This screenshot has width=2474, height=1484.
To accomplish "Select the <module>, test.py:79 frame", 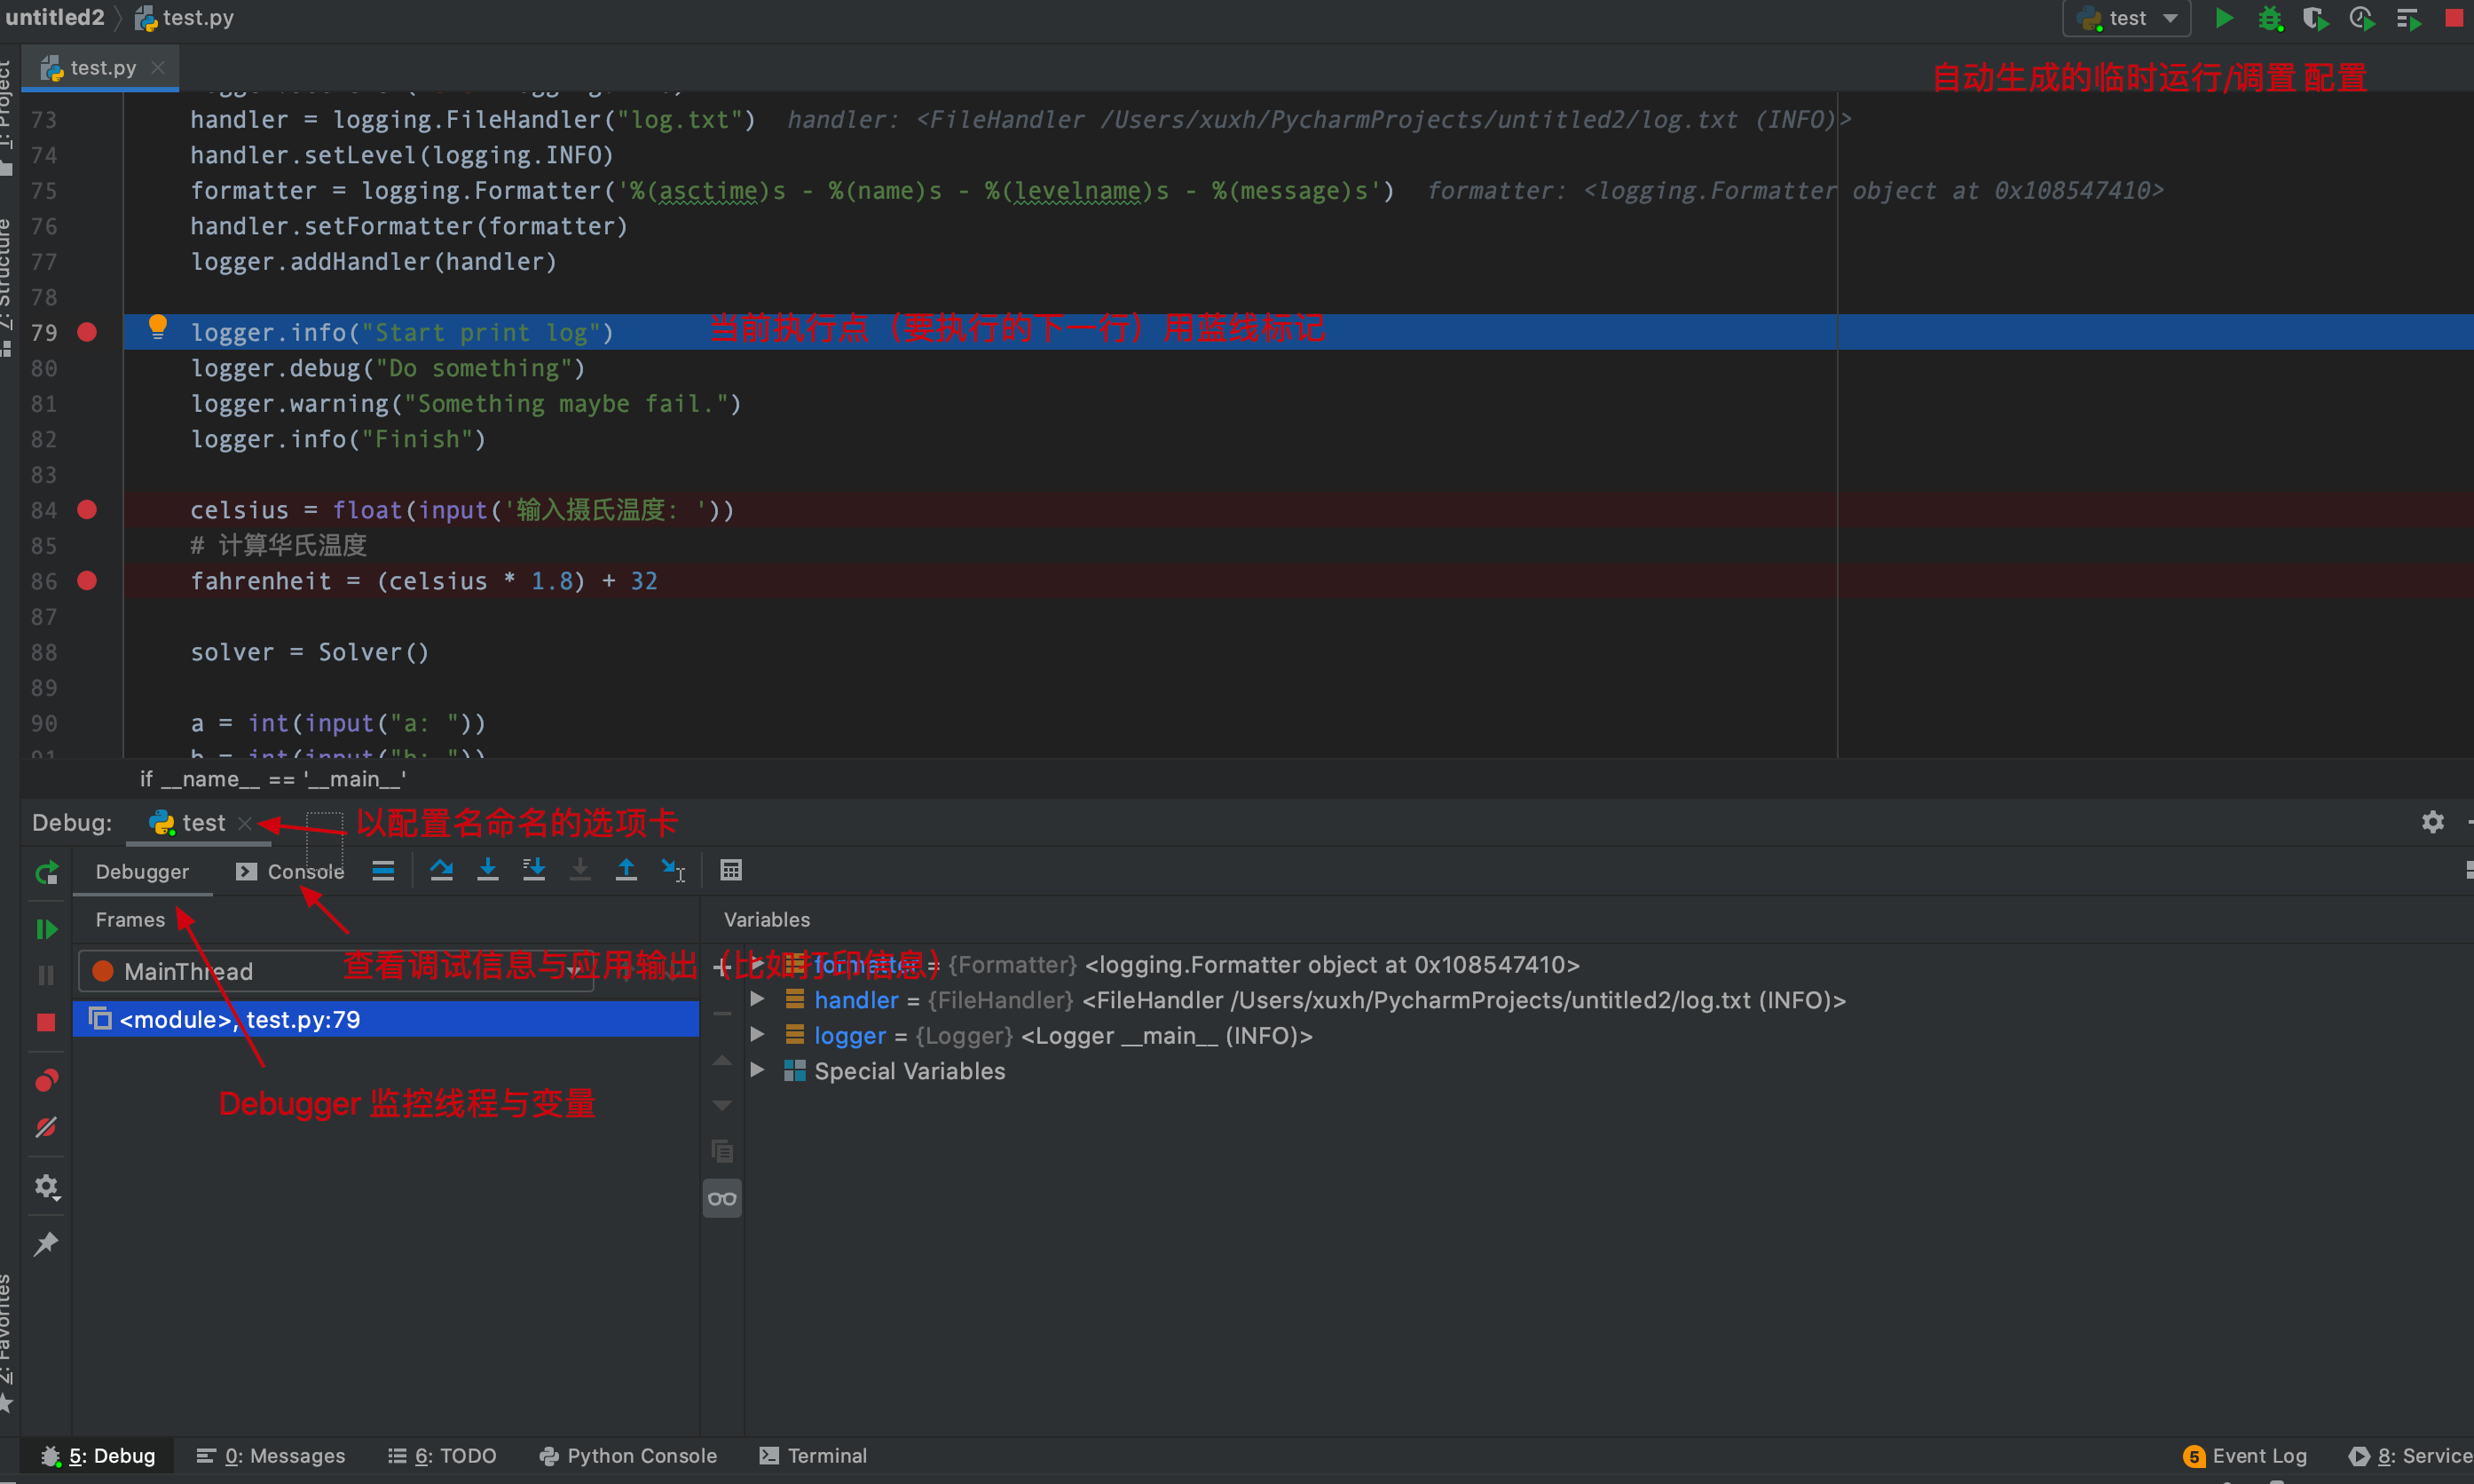I will pyautogui.click(x=386, y=1019).
